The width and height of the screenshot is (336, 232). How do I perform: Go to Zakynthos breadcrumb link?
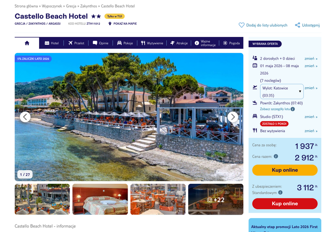pos(89,6)
